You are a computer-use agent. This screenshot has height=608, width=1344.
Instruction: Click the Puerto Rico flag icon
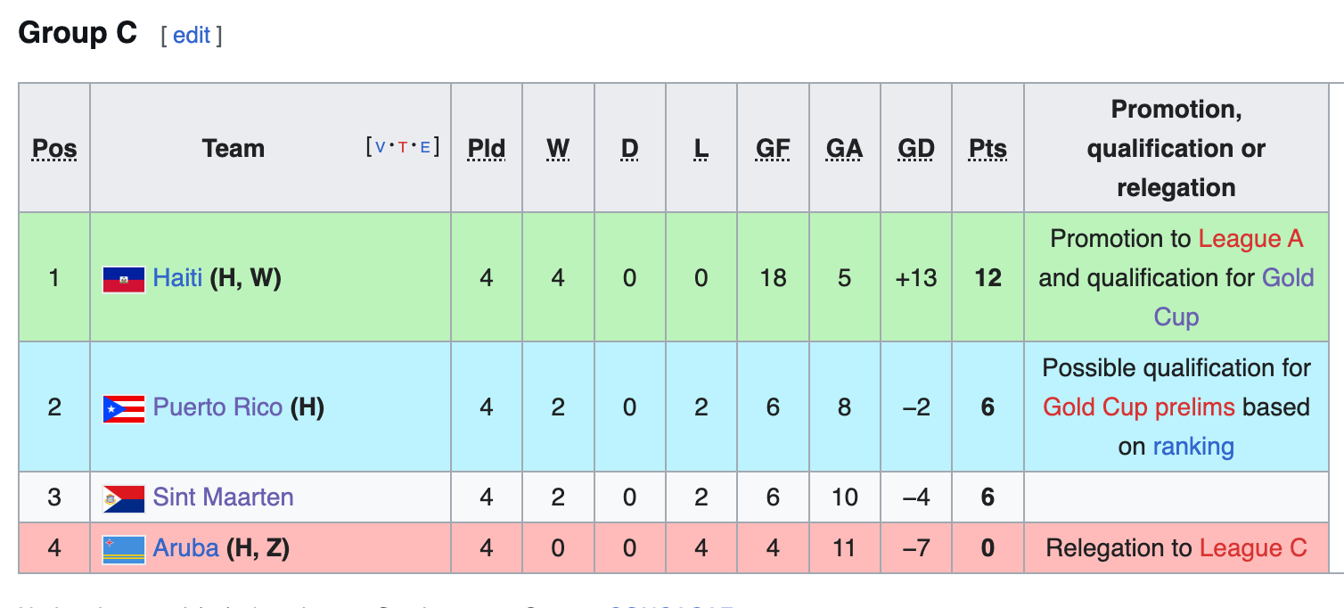[x=124, y=409]
